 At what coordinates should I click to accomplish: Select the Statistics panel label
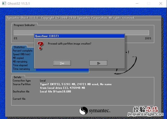pyautogui.click(x=19, y=47)
